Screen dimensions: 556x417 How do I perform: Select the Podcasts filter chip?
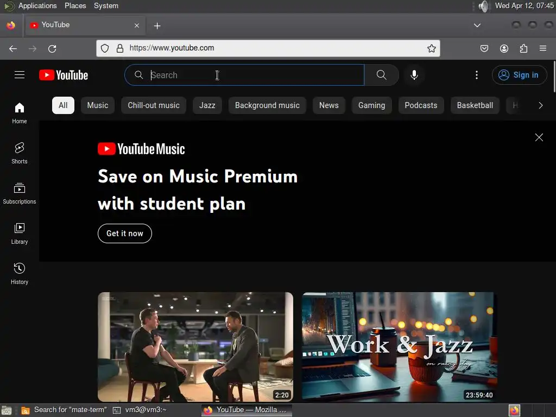(421, 105)
